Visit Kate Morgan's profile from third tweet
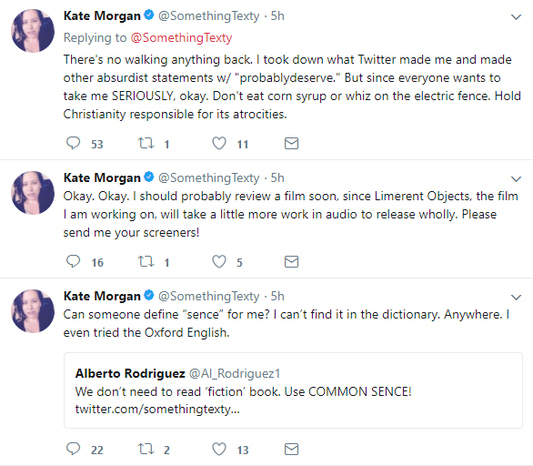 coord(102,296)
